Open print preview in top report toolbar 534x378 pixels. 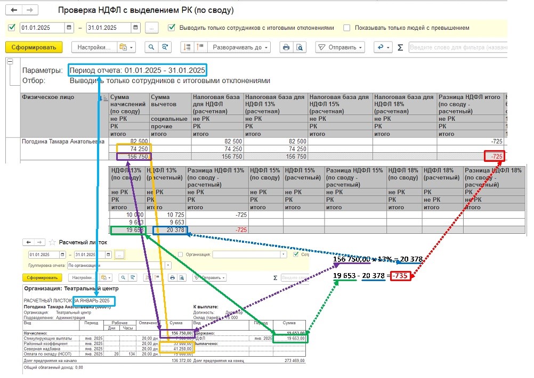click(x=300, y=47)
